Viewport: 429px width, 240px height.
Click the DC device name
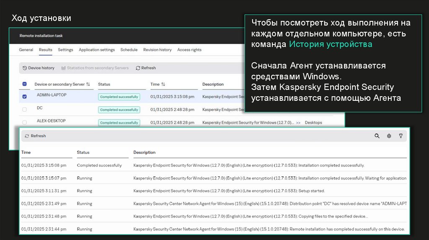click(40, 108)
